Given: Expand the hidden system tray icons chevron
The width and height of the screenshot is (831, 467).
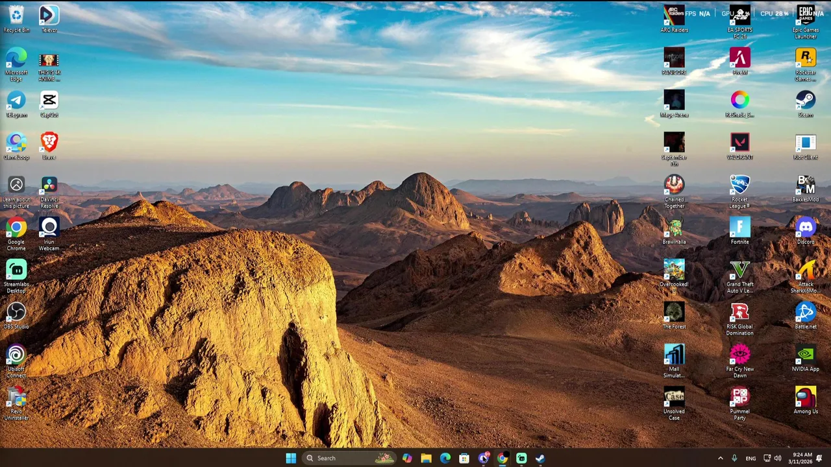Looking at the screenshot, I should (x=720, y=458).
